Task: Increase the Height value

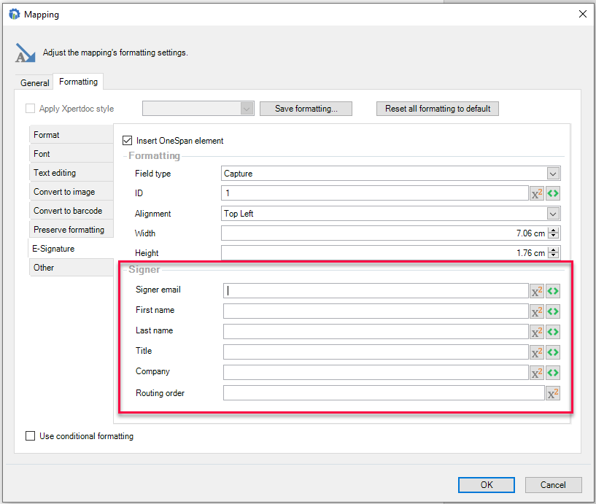Action: click(554, 249)
